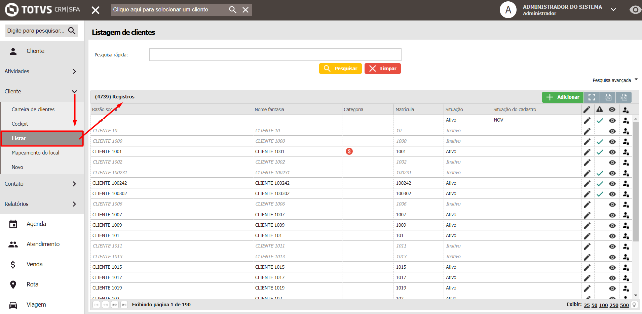Export the list as CSV
The width and height of the screenshot is (642, 314).
click(608, 97)
